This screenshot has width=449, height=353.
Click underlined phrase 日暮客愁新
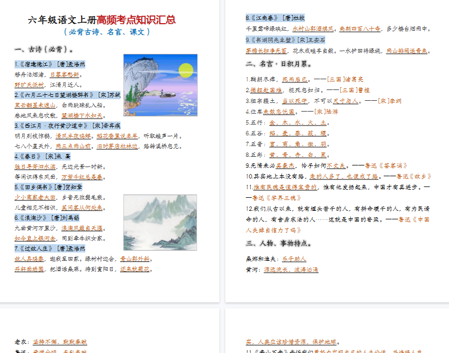pyautogui.click(x=65, y=74)
